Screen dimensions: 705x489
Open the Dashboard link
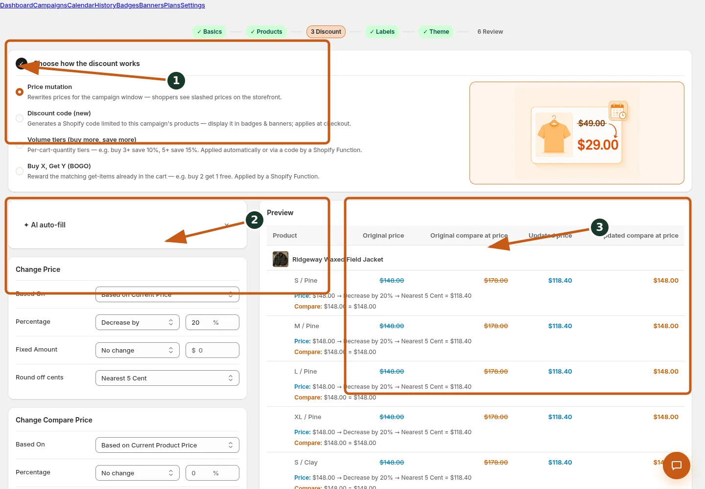point(17,5)
